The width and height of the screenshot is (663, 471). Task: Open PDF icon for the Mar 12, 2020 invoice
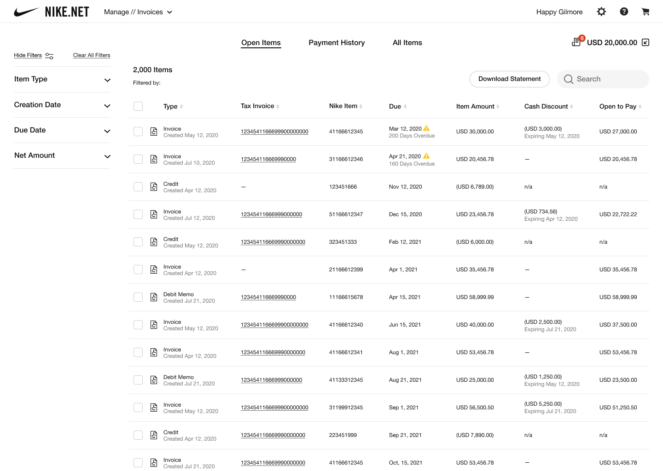[154, 132]
